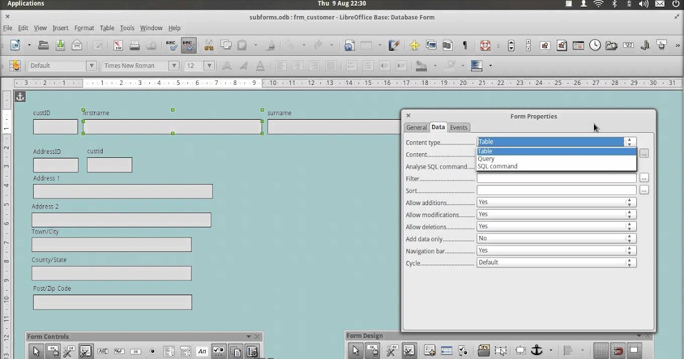684x359 pixels.
Task: Click the Select arrow in Form Controls
Action: (x=36, y=351)
